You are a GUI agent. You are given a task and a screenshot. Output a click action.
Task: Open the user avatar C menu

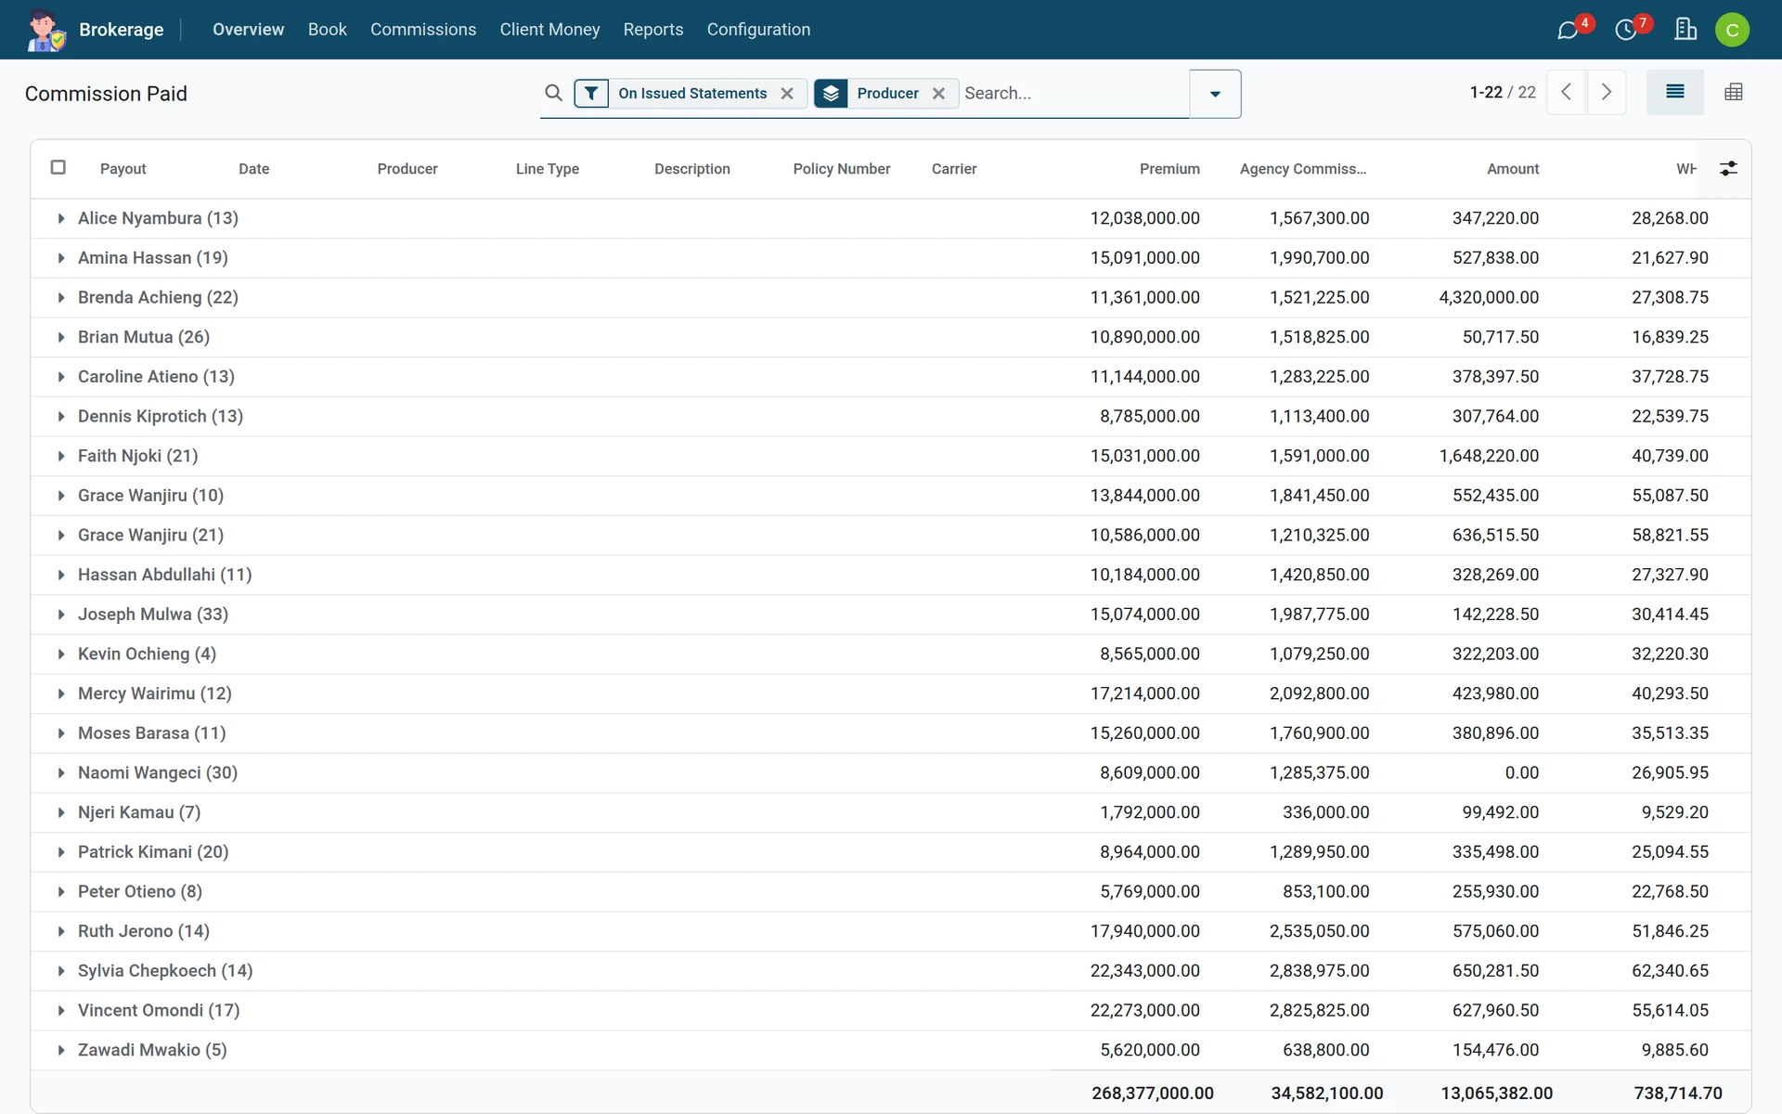pos(1732,30)
